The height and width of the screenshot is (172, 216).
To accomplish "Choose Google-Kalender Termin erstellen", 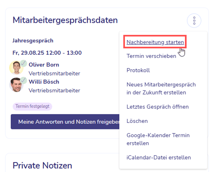I will click(x=158, y=139).
